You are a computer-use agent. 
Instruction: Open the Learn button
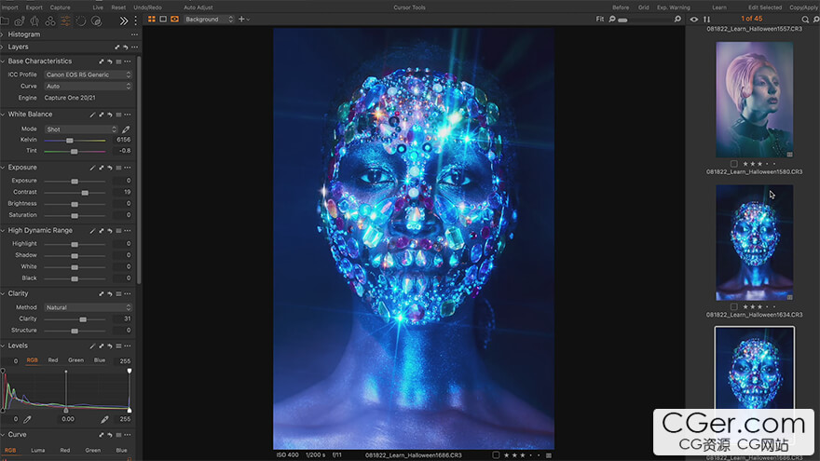point(719,7)
